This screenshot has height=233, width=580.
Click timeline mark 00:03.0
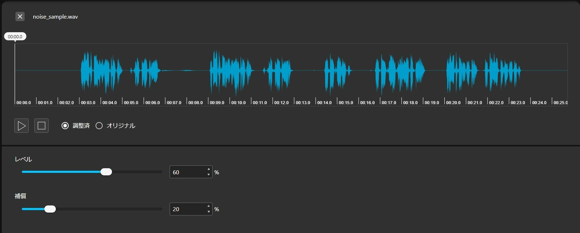point(88,103)
